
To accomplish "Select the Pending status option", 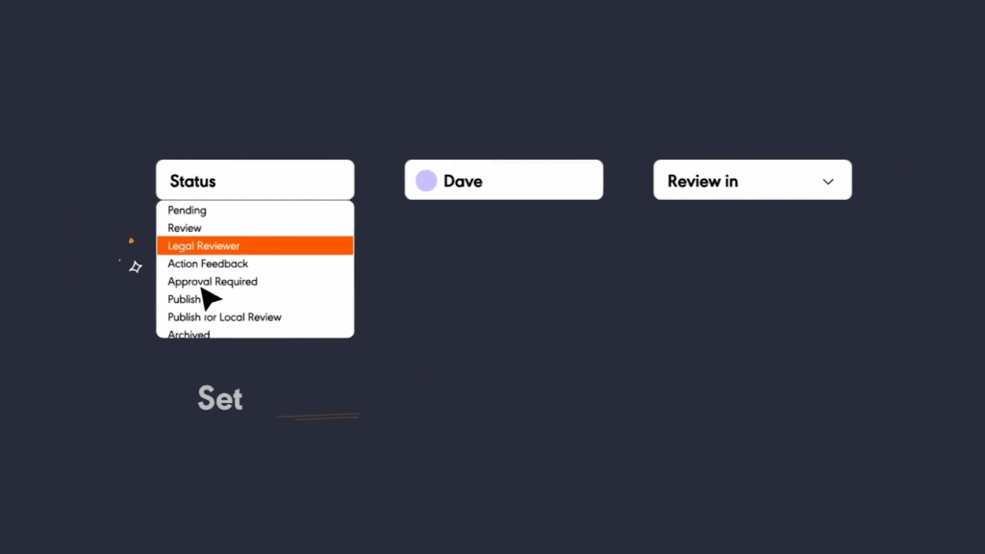I will pos(188,211).
